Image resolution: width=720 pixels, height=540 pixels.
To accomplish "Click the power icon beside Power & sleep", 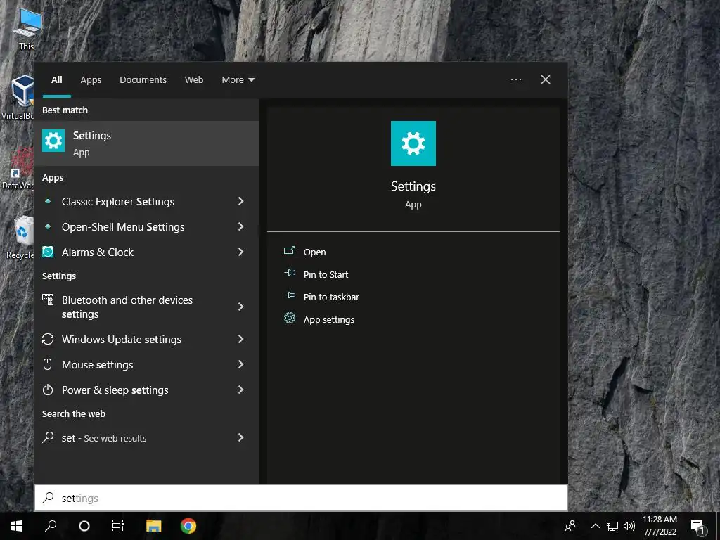I will coord(48,390).
